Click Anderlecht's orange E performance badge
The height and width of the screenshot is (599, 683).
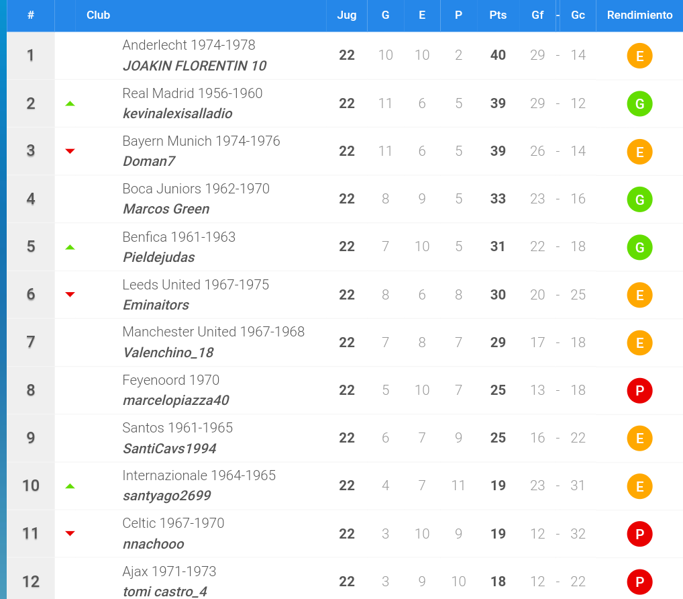point(639,56)
